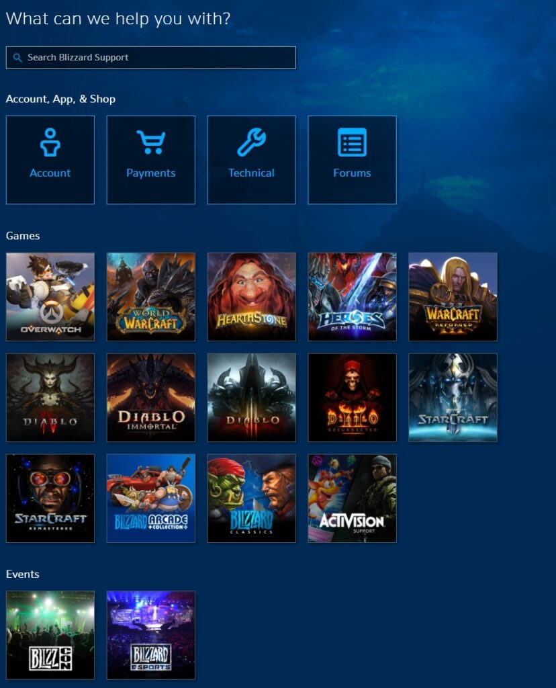Click the Events section heading

(x=22, y=574)
